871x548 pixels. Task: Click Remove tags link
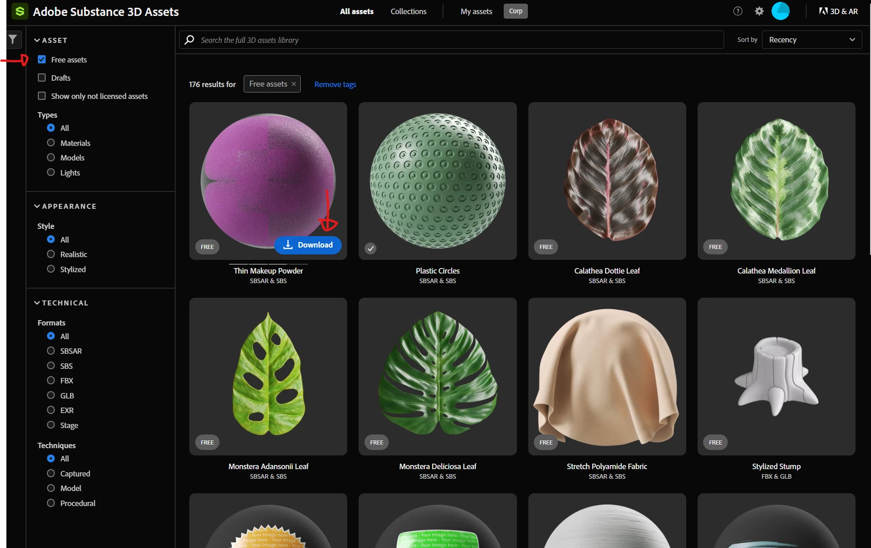point(335,84)
